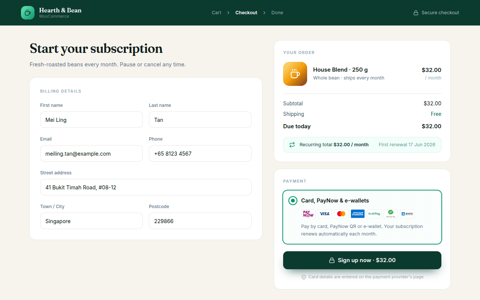Select the Card, PayNow & e-wallets radio button
The width and height of the screenshot is (480, 300).
point(293,201)
